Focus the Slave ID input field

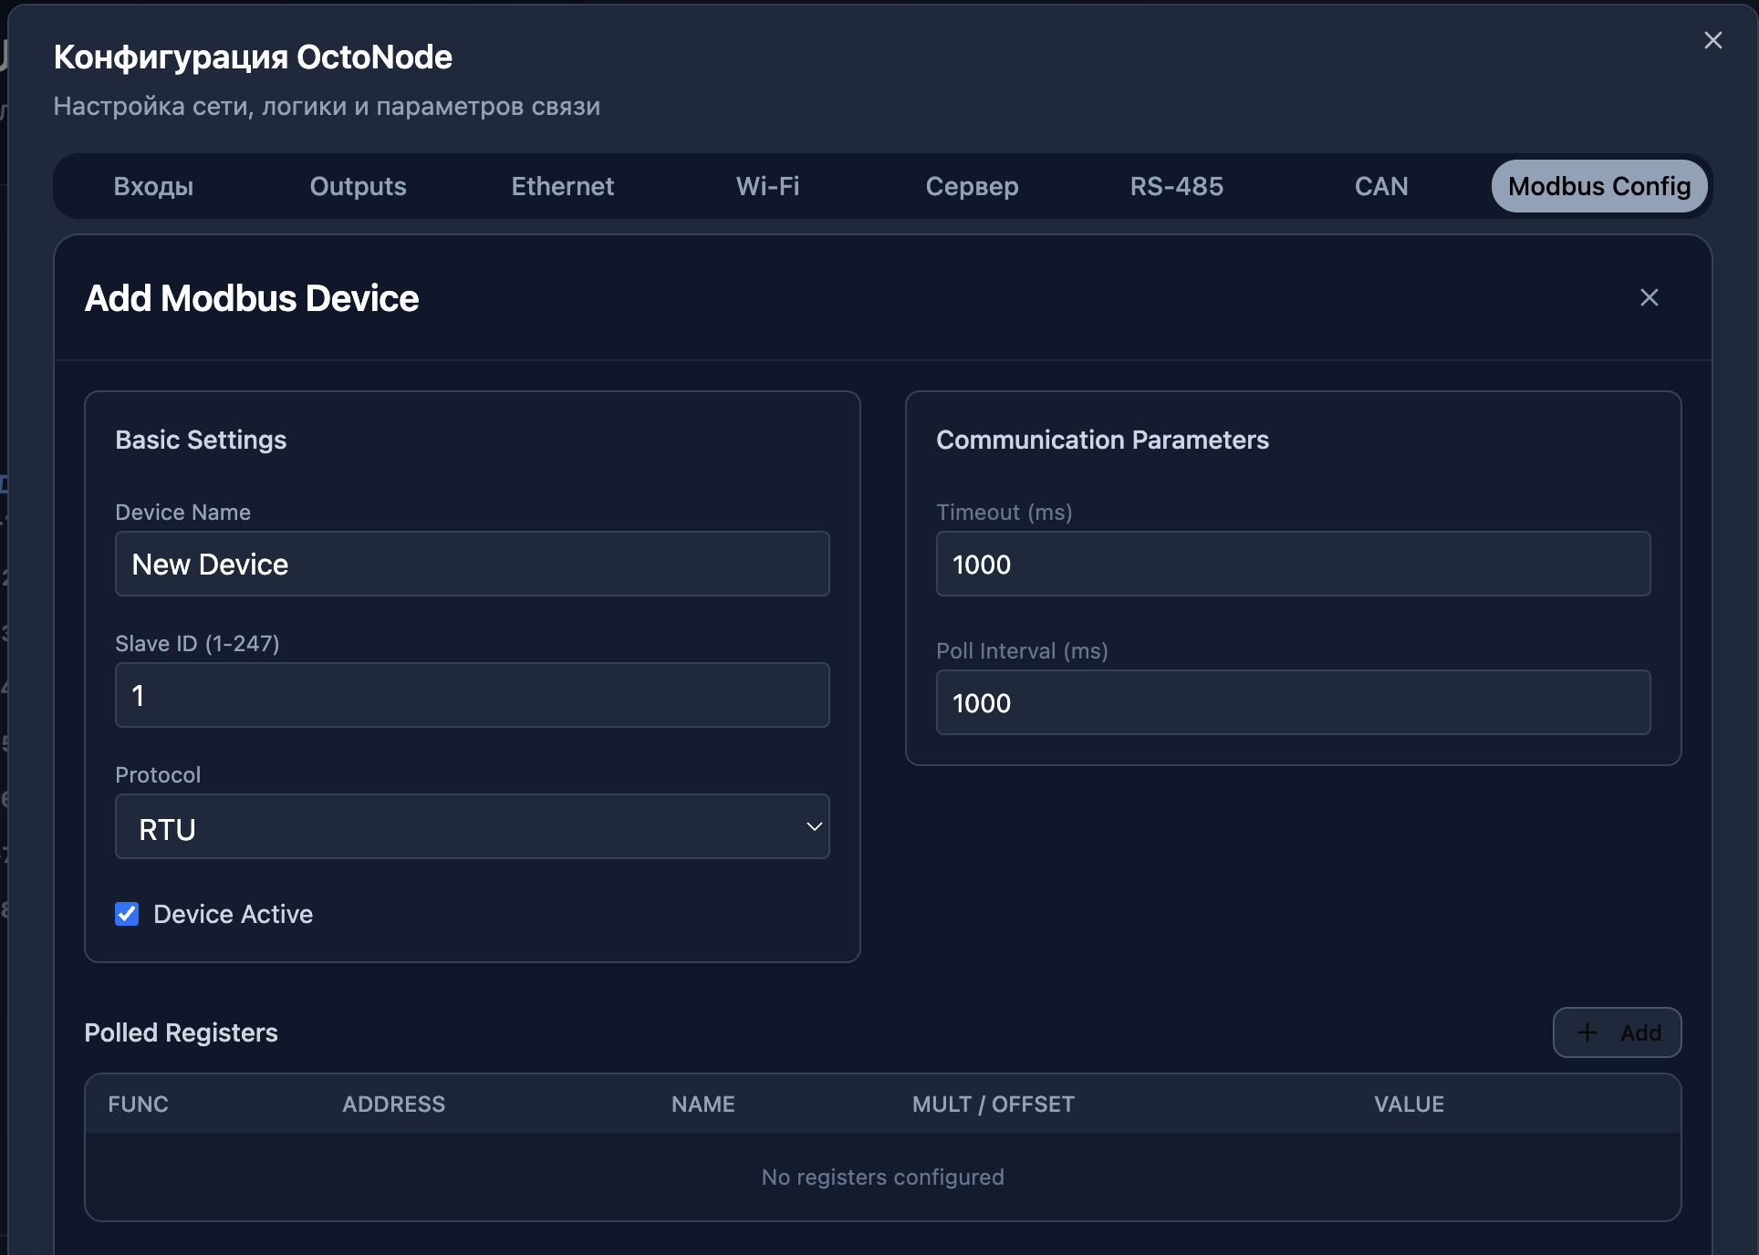[x=472, y=695]
